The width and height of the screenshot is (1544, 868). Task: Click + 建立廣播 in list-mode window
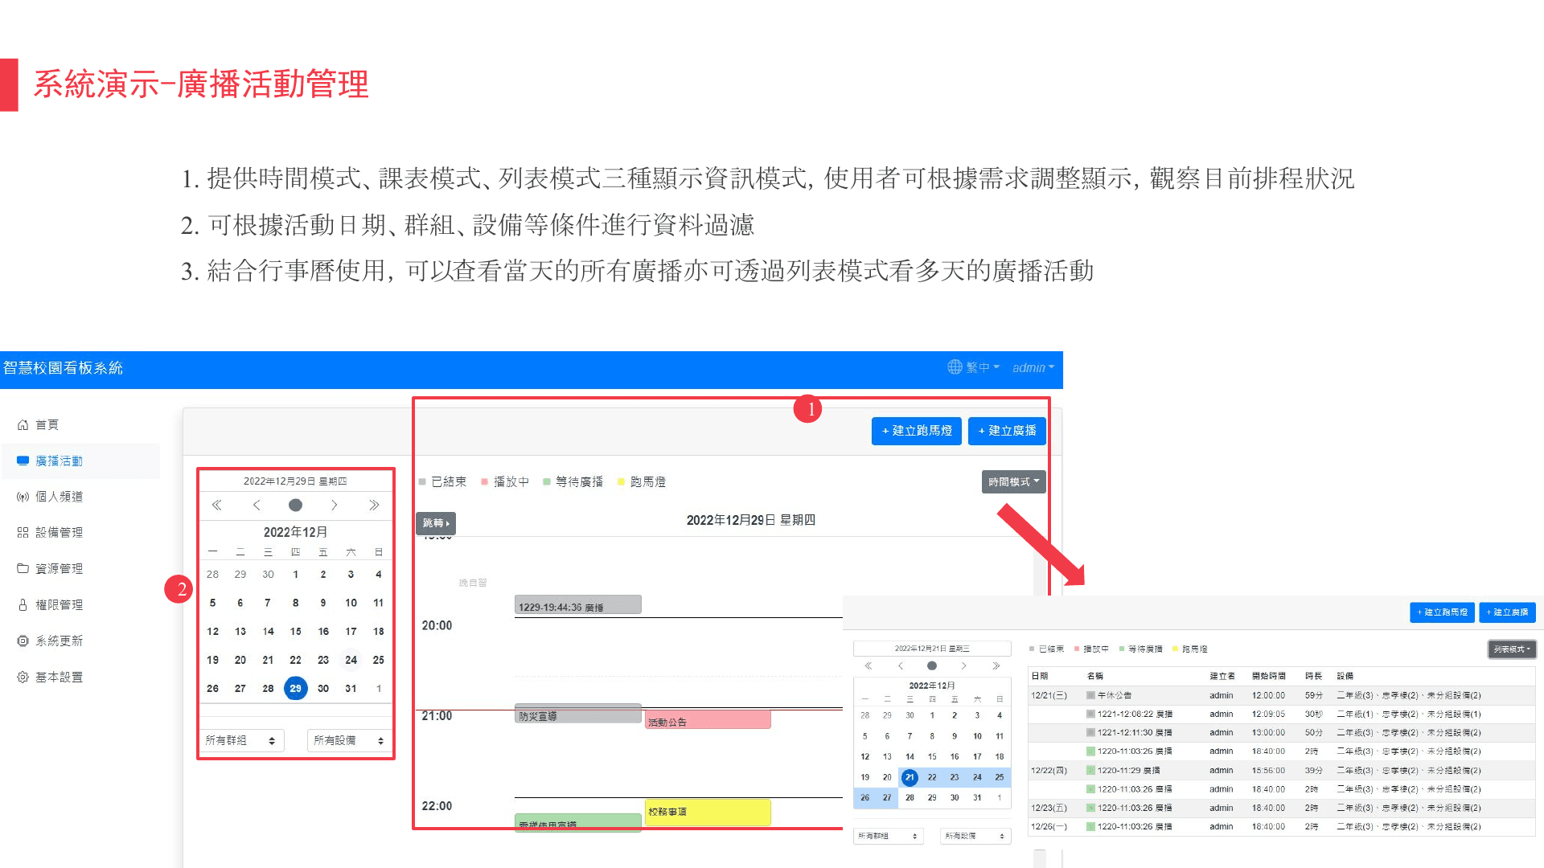tap(1507, 612)
